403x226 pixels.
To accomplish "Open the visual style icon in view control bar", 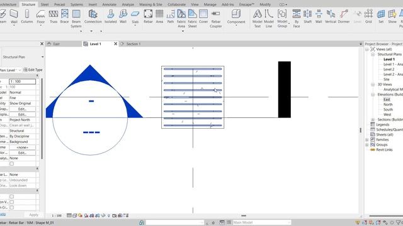I will [x=74, y=215].
